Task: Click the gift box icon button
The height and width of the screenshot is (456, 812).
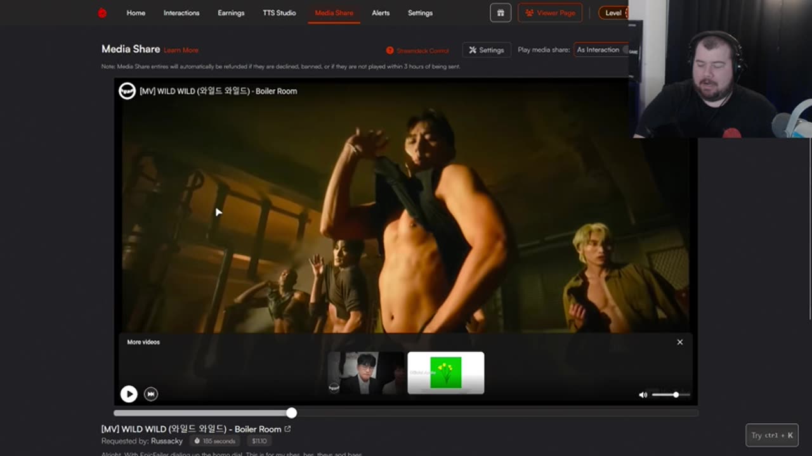Action: click(501, 13)
